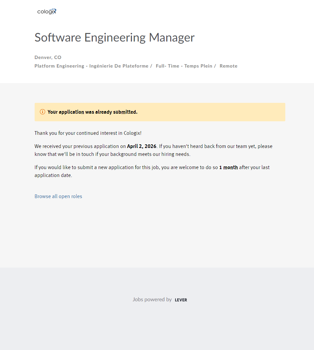Click the Full-Time - Temps Plein label
The width and height of the screenshot is (314, 350).
[184, 66]
